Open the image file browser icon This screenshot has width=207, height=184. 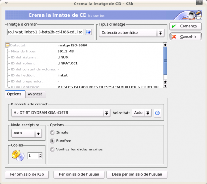tap(88, 32)
